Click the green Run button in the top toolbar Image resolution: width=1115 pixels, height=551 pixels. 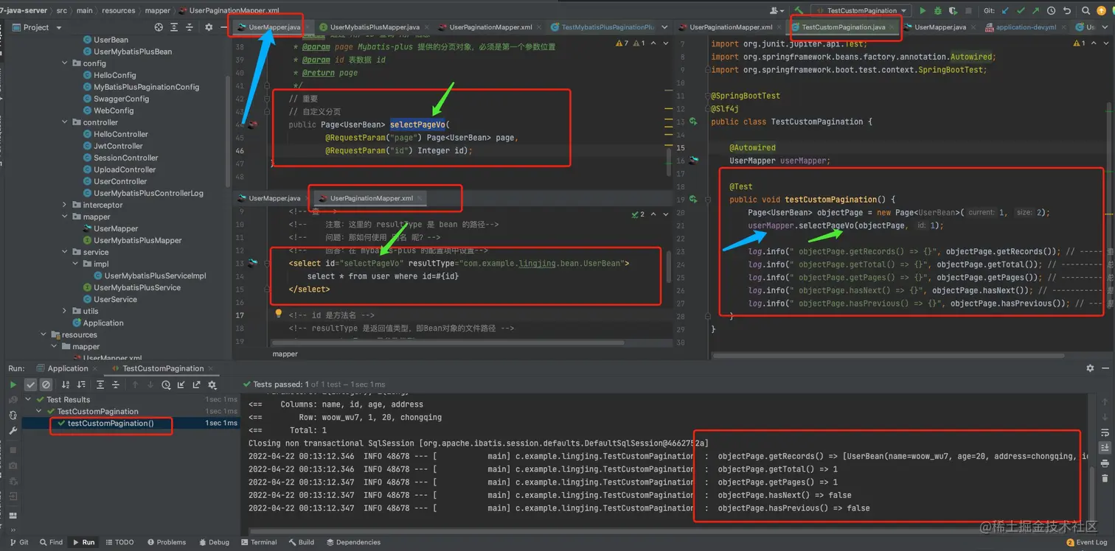923,10
